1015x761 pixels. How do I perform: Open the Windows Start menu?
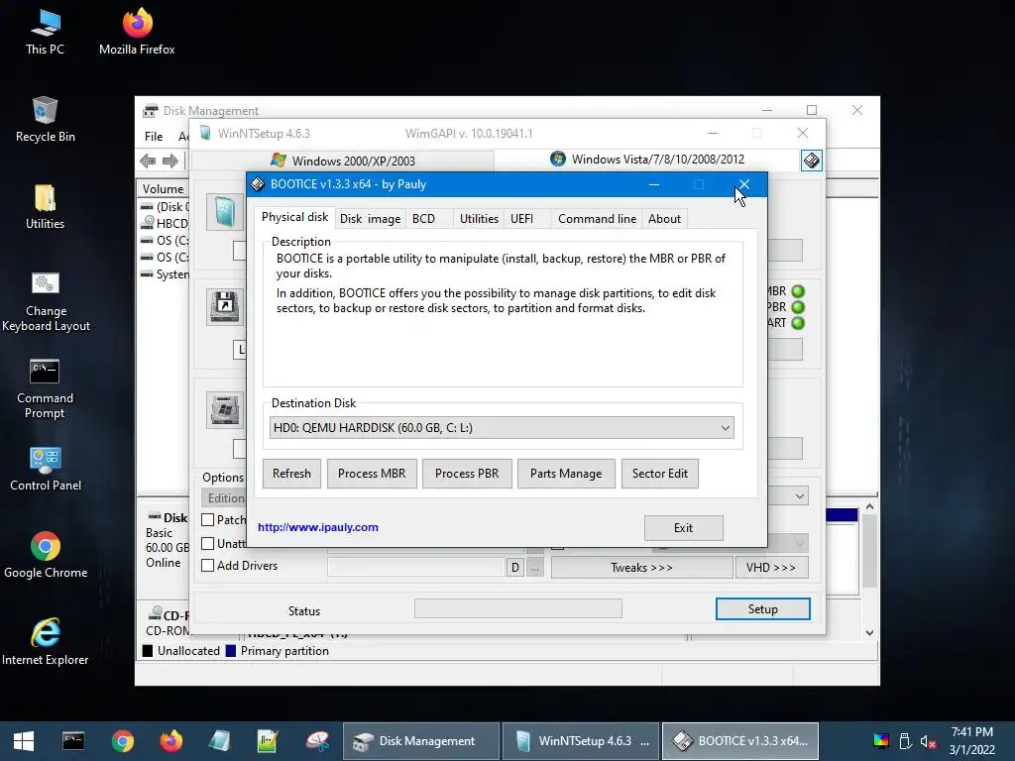[x=24, y=741]
